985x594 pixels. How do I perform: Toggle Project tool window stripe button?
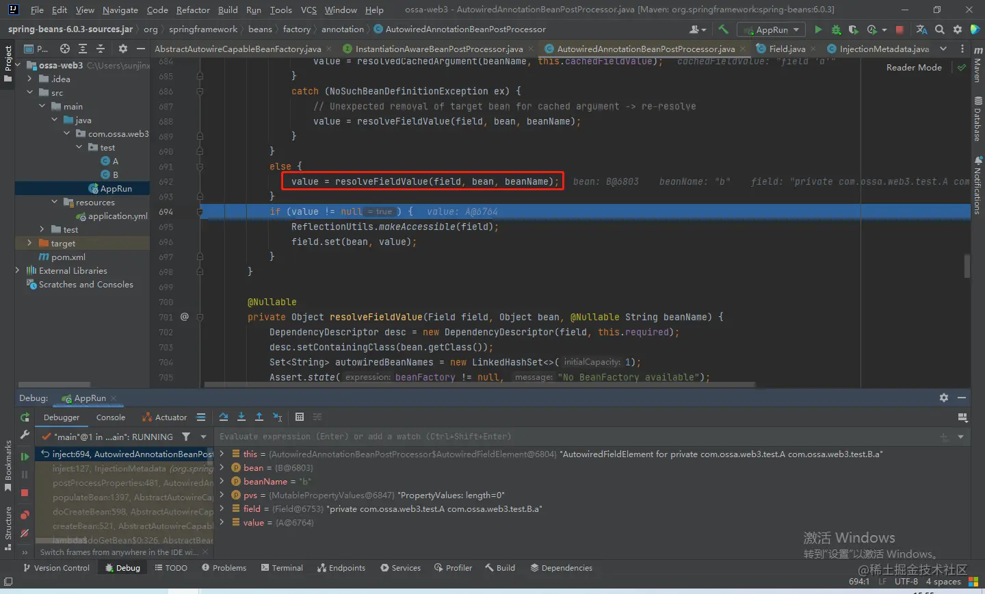point(8,64)
